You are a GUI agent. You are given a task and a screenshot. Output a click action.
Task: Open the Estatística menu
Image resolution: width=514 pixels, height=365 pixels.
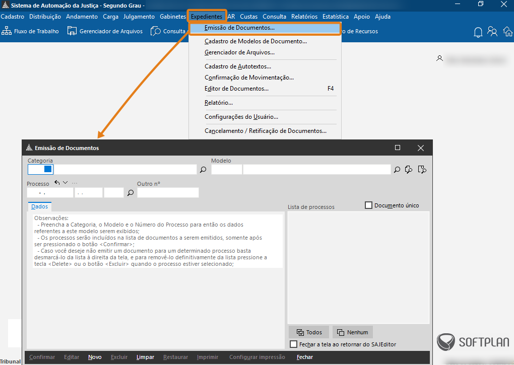[336, 17]
